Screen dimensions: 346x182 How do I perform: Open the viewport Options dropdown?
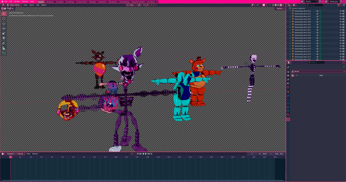280,8
